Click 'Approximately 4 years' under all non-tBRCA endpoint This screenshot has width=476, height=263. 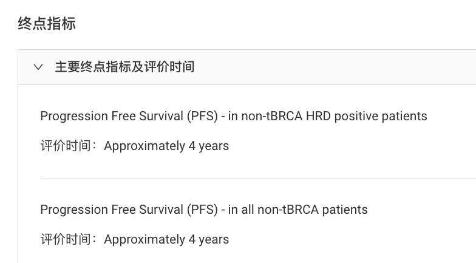(166, 239)
